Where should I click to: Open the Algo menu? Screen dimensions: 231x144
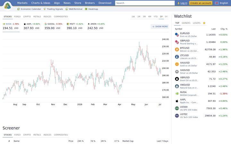coord(57,3)
